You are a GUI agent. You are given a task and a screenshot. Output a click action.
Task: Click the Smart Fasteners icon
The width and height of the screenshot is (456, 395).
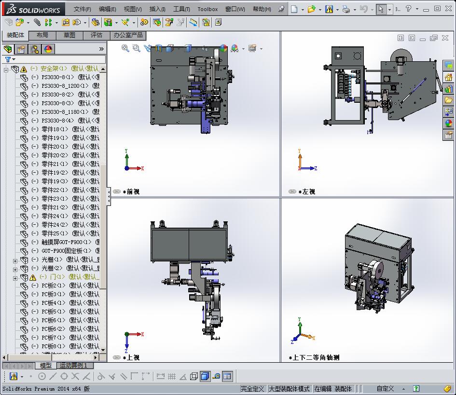point(66,22)
